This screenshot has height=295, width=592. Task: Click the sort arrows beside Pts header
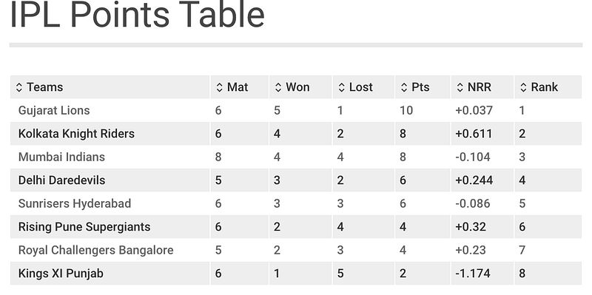(x=404, y=87)
